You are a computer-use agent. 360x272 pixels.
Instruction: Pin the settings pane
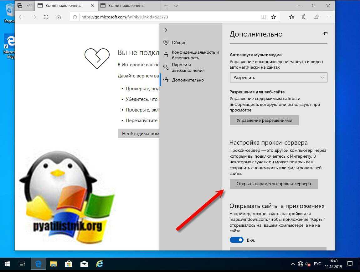click(x=325, y=34)
